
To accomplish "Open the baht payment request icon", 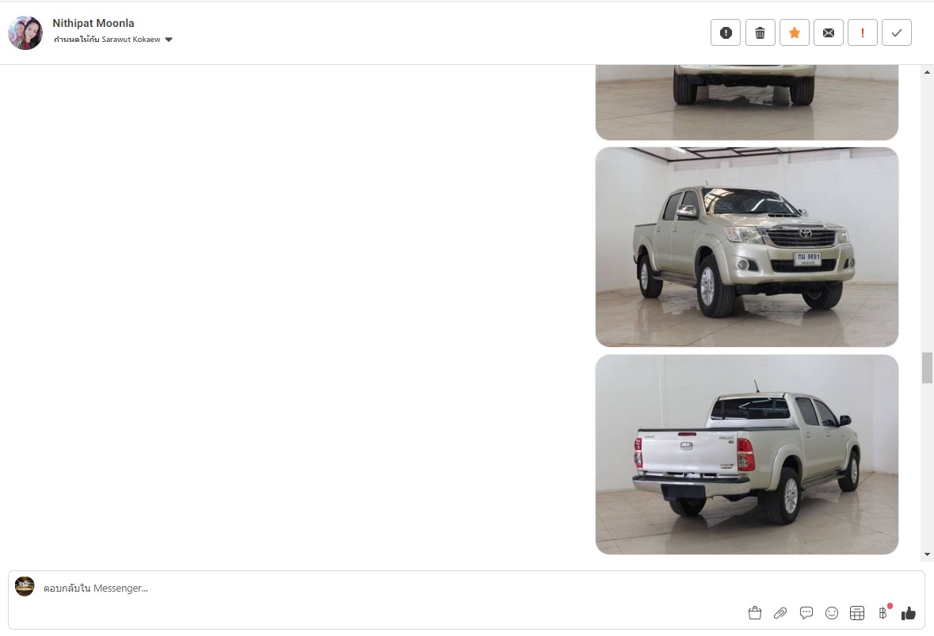I will [x=883, y=612].
